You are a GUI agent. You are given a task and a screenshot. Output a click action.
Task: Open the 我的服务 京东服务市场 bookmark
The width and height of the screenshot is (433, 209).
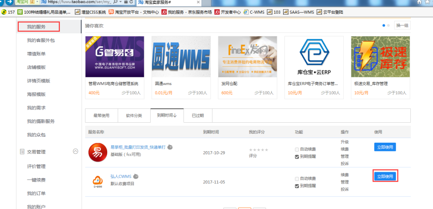click(x=187, y=12)
